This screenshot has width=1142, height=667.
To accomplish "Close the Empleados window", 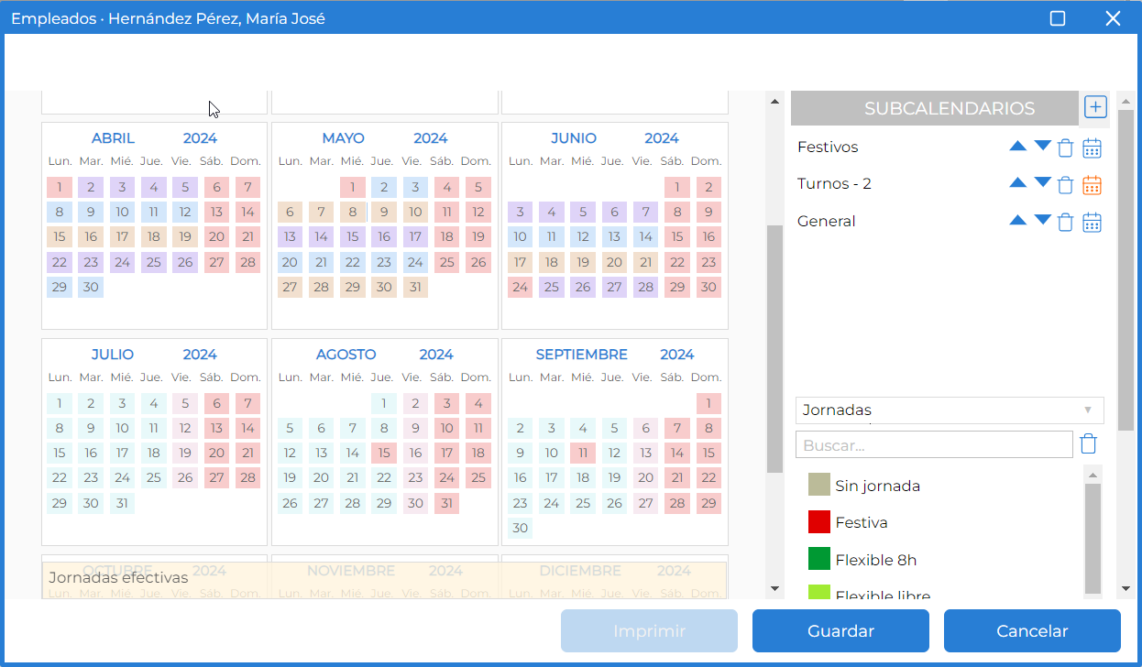I will 1114,18.
